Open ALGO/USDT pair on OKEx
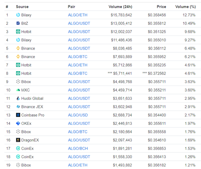Image resolution: width=201 pixels, height=169 pixels. click(79, 123)
